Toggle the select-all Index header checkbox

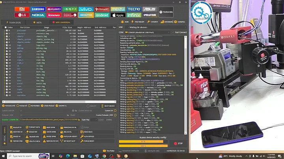pos(6,27)
